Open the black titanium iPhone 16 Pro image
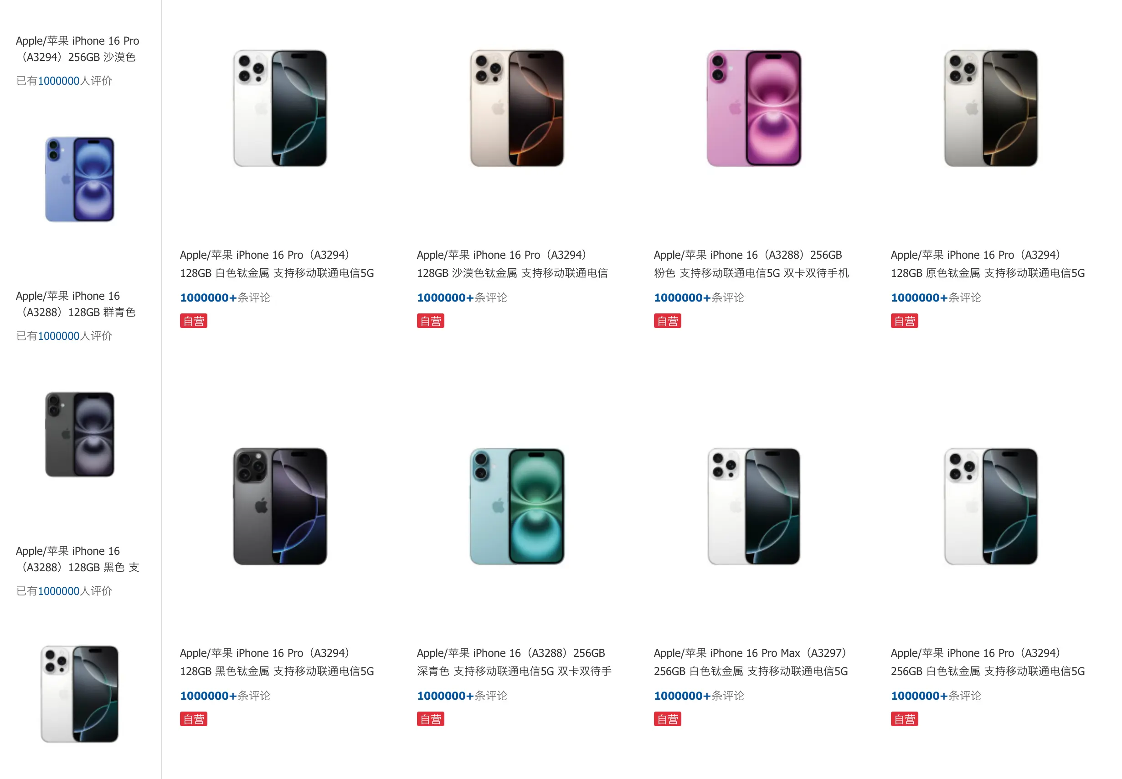Image resolution: width=1122 pixels, height=779 pixels. [280, 506]
